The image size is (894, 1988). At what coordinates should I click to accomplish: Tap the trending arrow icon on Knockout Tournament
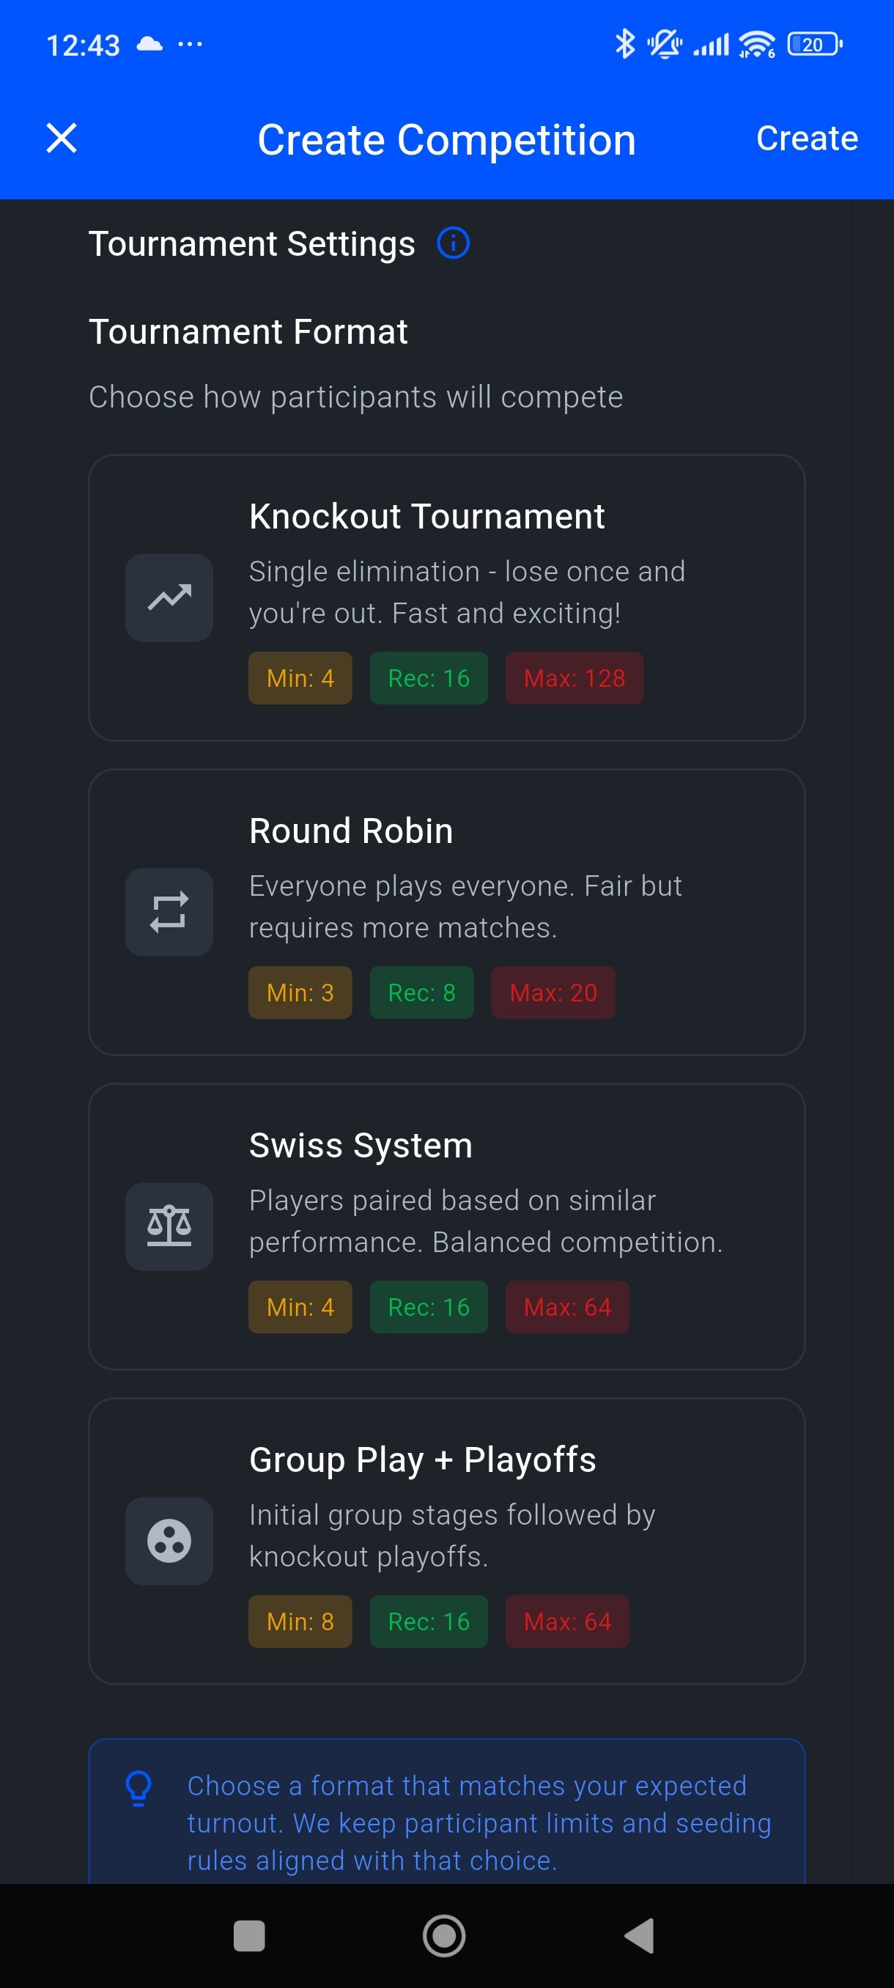169,598
